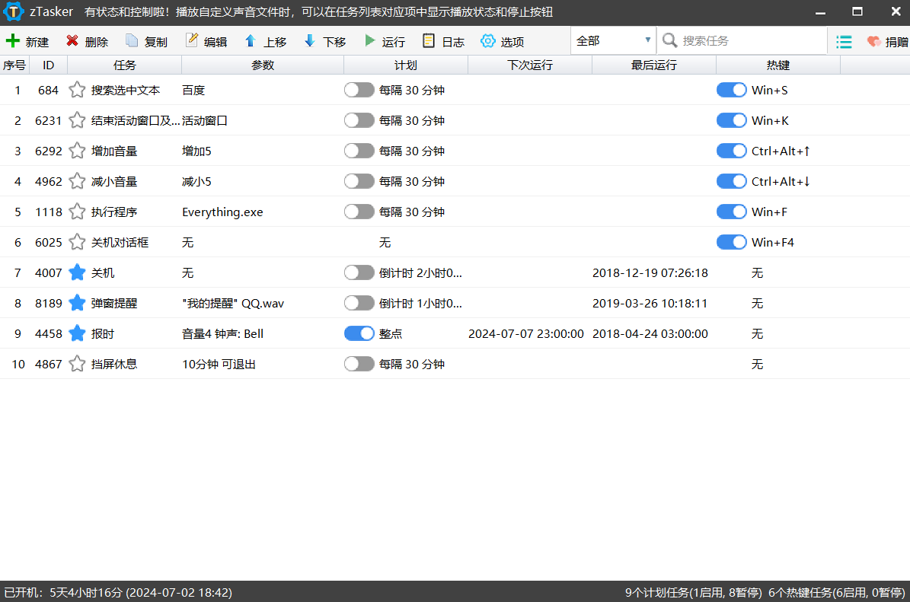The image size is (910, 602).
Task: Sort by ID column header
Action: 48,65
